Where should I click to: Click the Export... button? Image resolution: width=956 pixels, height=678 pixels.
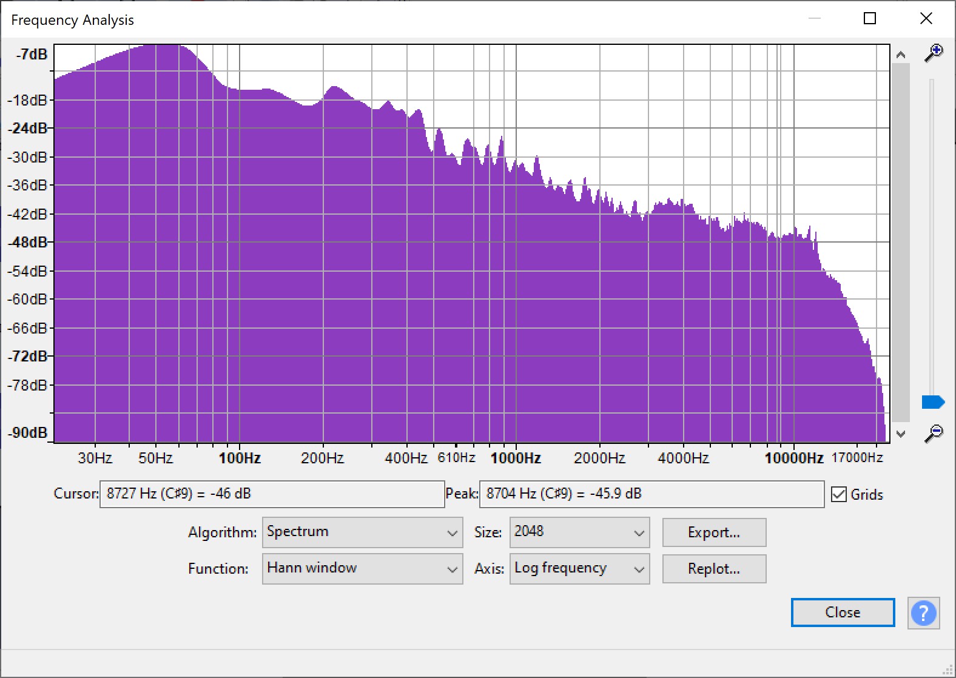coord(714,532)
